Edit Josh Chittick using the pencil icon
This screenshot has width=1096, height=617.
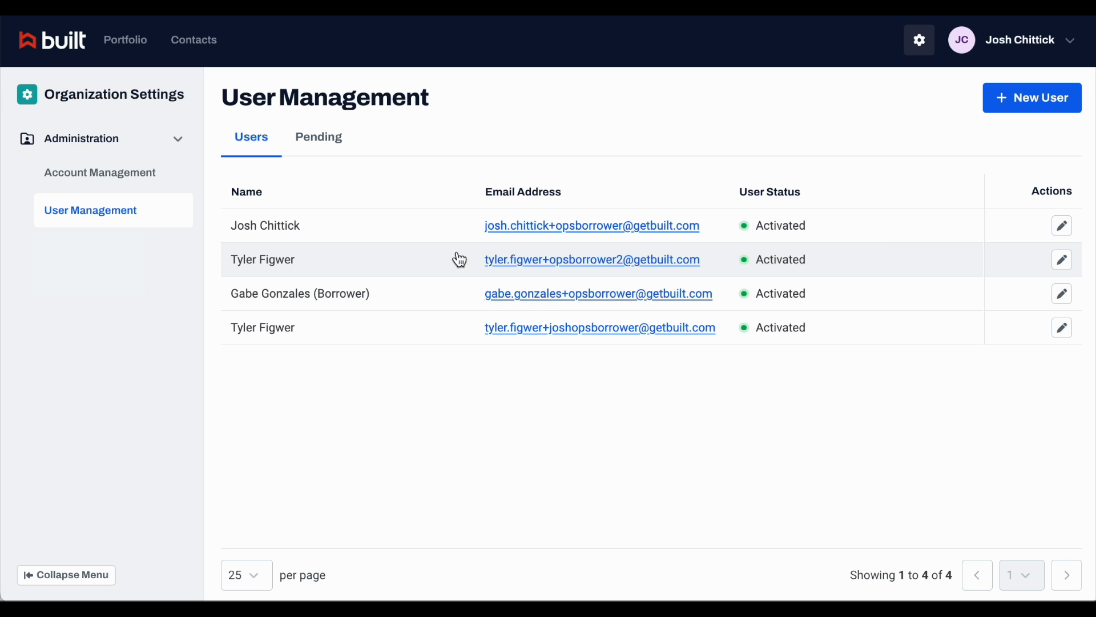click(x=1062, y=226)
